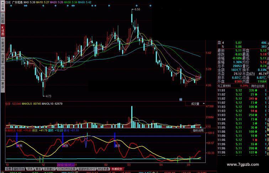Click the MAVOL10: 62679 label
The height and width of the screenshot is (173, 269).
(x=52, y=104)
